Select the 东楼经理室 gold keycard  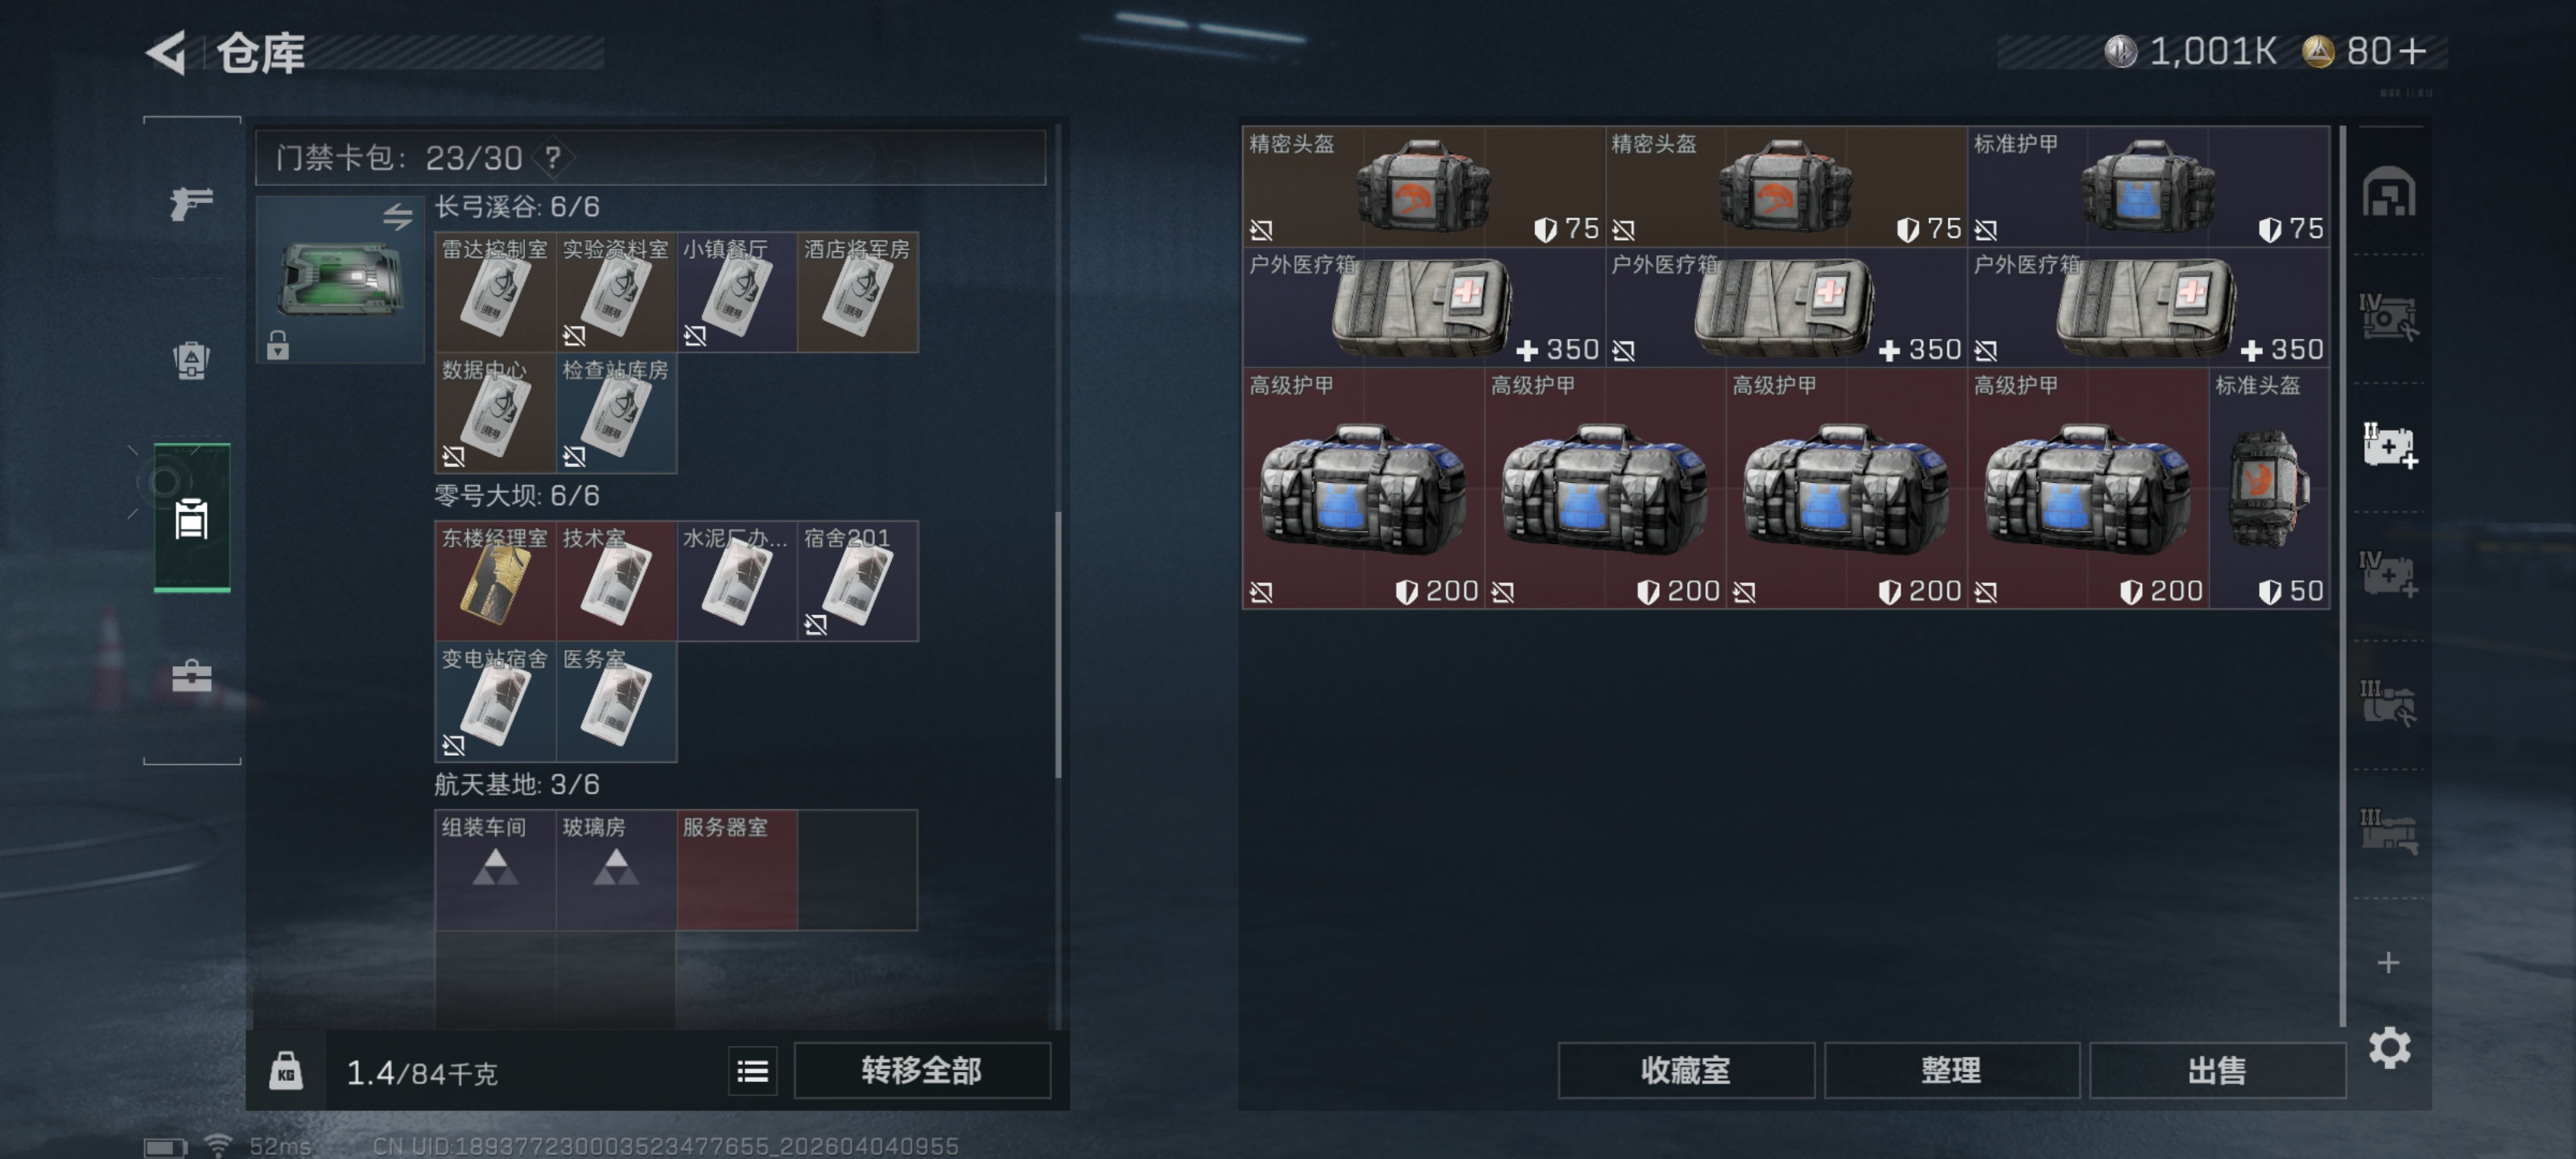[495, 581]
